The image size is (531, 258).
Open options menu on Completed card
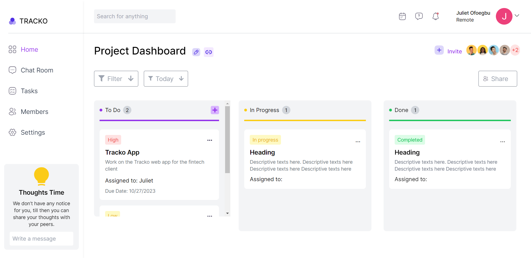(x=503, y=142)
